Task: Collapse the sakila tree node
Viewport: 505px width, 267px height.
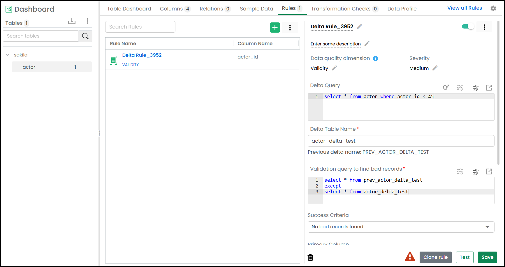Action: point(8,55)
